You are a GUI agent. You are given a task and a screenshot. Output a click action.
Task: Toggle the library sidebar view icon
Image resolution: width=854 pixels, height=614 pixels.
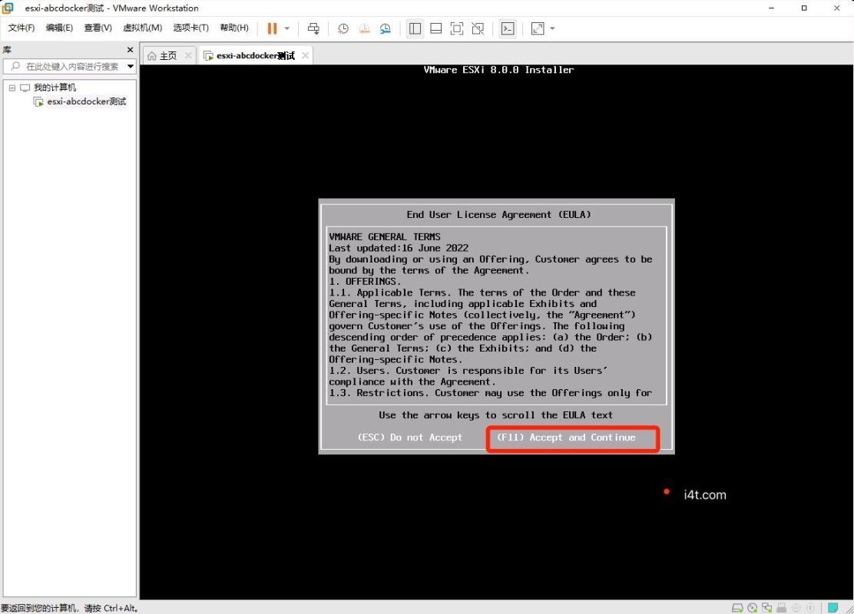(415, 28)
